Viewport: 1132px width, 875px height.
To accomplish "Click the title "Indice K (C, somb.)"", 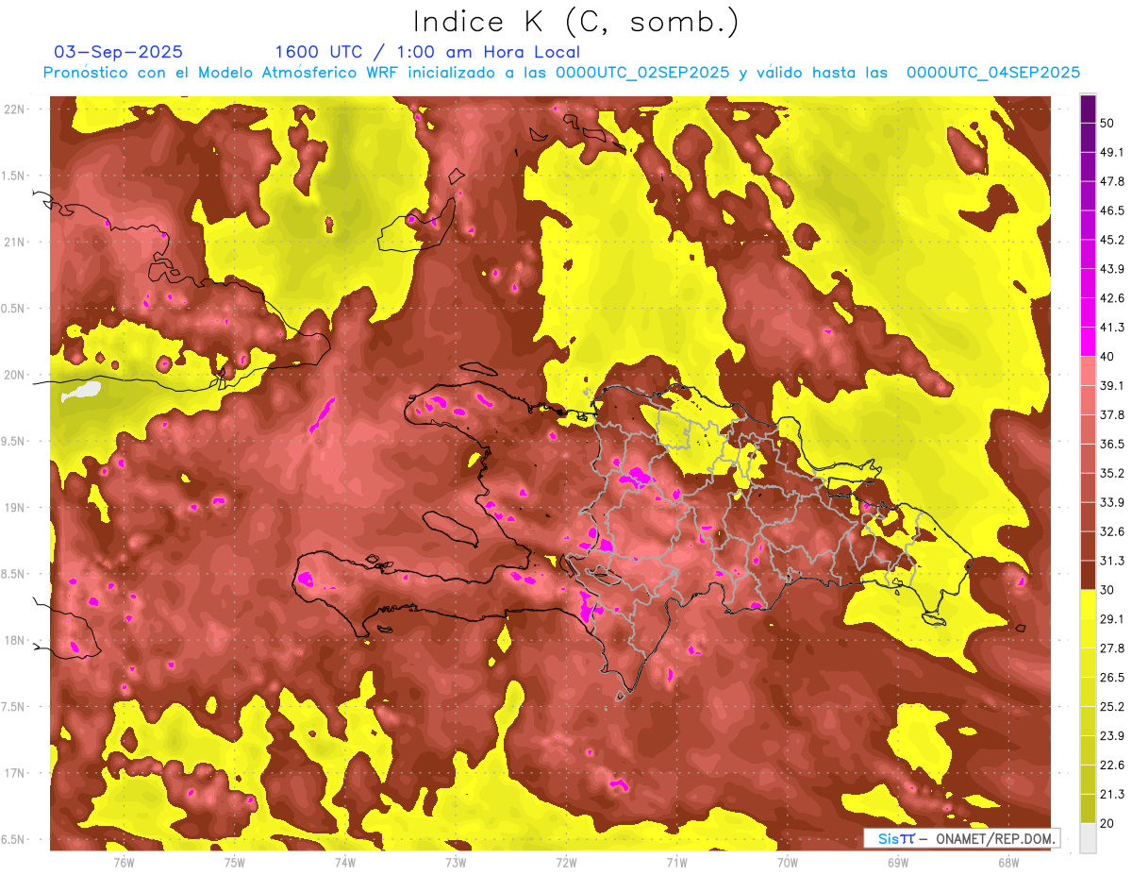I will [x=575, y=22].
